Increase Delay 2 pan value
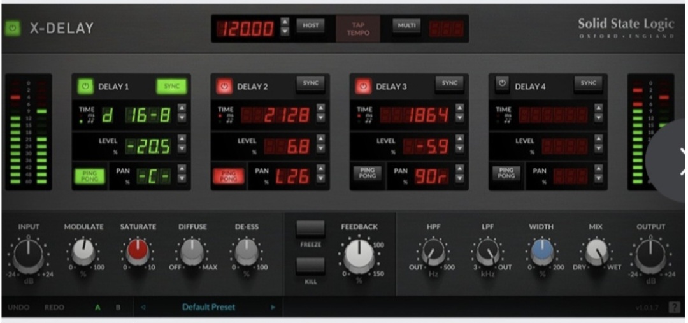This screenshot has height=323, width=688. pos(320,169)
